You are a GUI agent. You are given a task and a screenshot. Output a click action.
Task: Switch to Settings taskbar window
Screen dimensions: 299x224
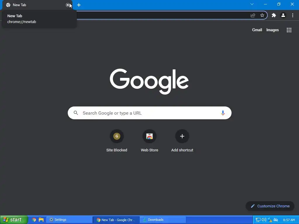(69, 220)
